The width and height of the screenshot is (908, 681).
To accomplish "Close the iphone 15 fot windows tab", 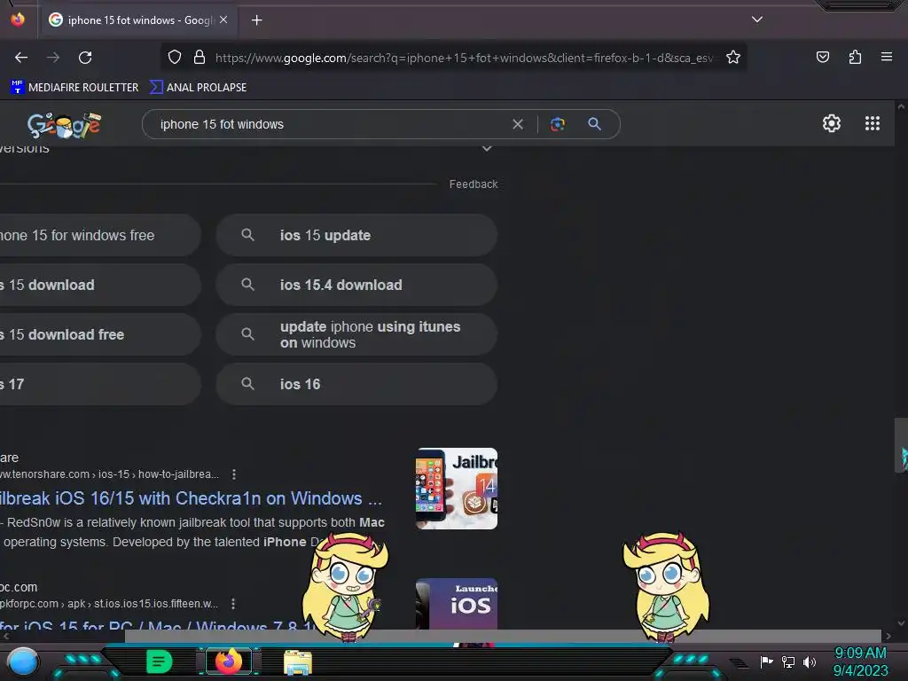I will pyautogui.click(x=223, y=20).
